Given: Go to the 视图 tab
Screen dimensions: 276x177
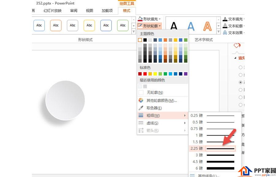Looking at the screenshot, I should click(90, 10).
